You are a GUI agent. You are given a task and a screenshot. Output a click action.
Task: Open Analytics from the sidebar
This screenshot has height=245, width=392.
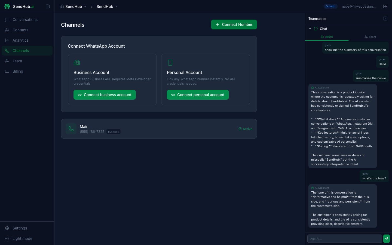click(27, 40)
